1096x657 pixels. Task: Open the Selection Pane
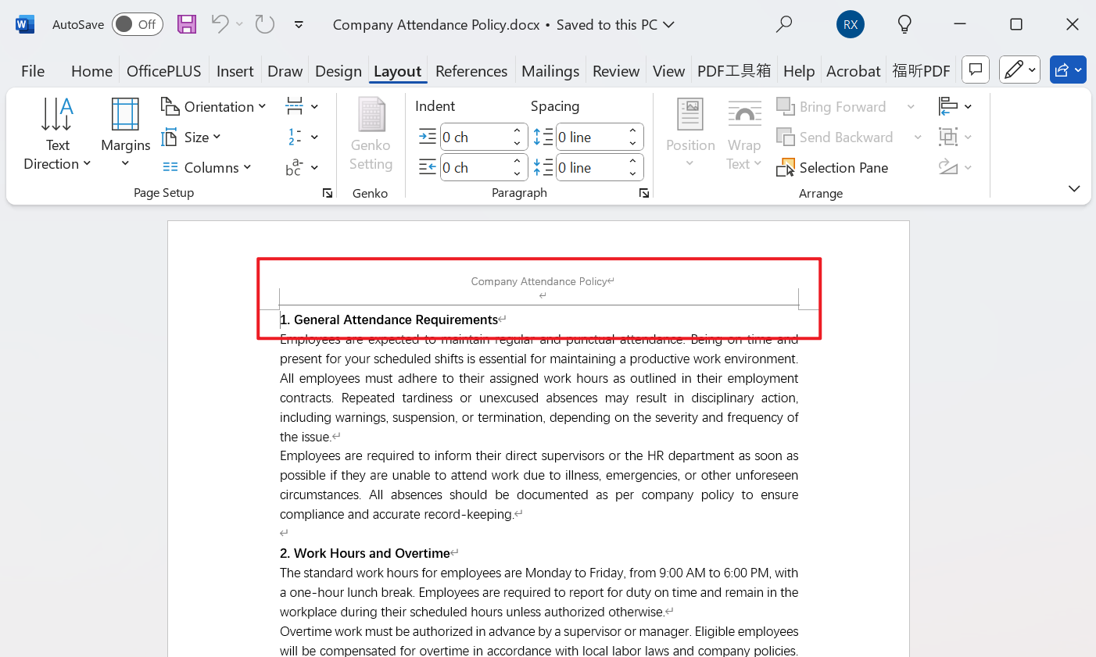pyautogui.click(x=833, y=168)
